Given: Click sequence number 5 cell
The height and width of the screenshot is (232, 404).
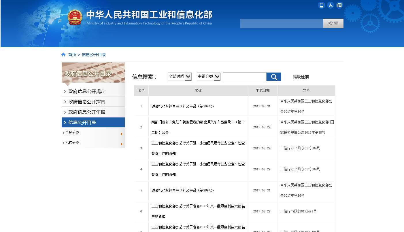Looking at the screenshot, I should pyautogui.click(x=141, y=190).
